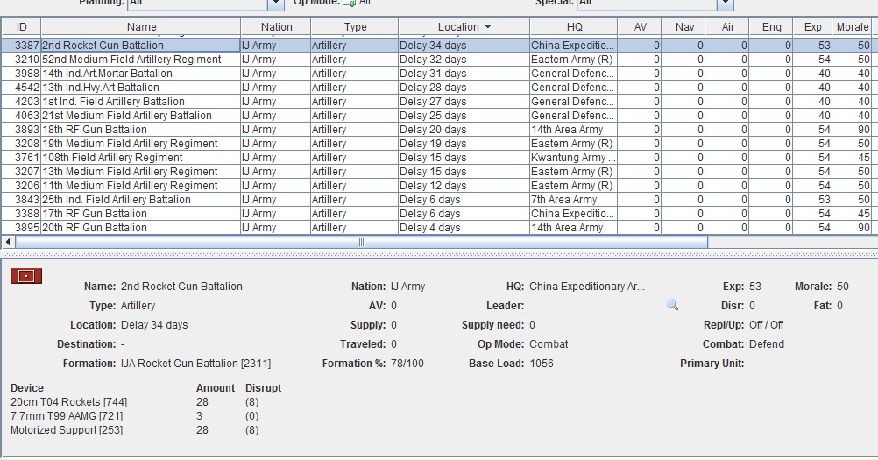878x460 pixels.
Task: Sort table by Type column header
Action: tap(355, 27)
